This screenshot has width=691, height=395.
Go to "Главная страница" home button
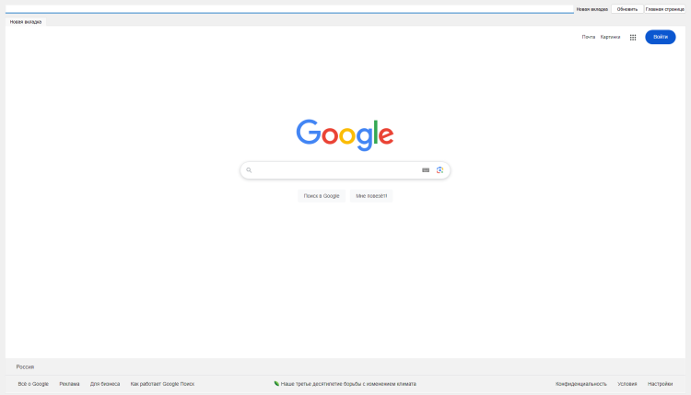pyautogui.click(x=664, y=8)
